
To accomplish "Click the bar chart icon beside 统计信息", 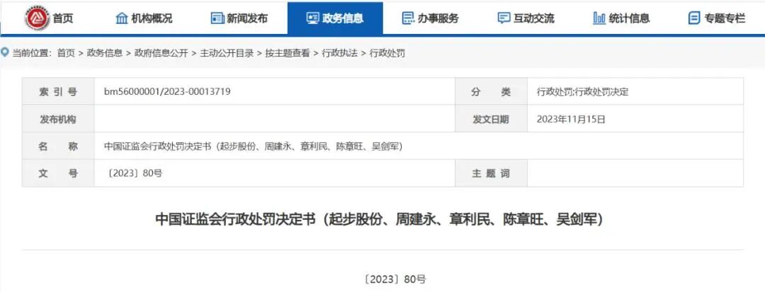I will click(599, 18).
